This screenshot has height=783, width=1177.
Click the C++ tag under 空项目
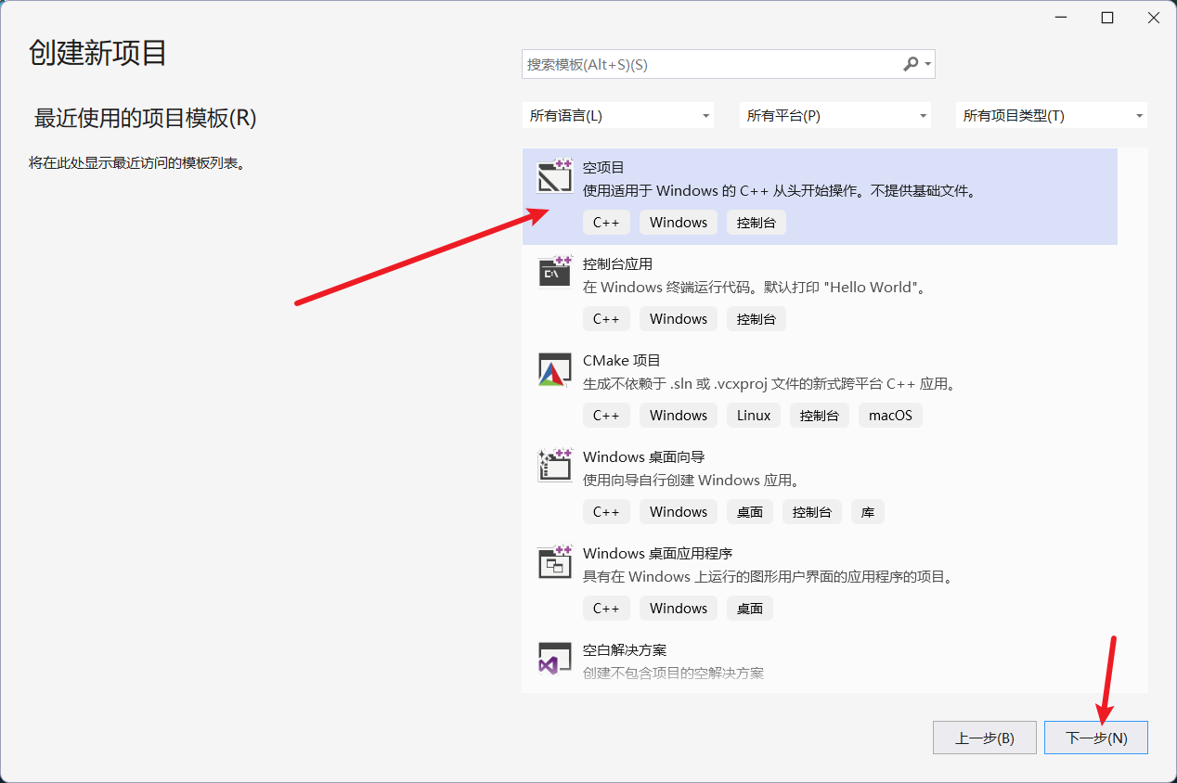[606, 223]
